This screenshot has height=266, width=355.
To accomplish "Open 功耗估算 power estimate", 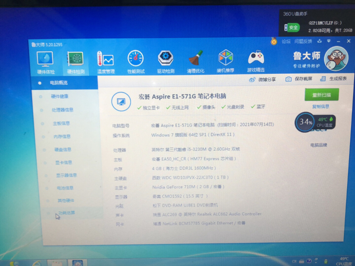I will point(66,213).
